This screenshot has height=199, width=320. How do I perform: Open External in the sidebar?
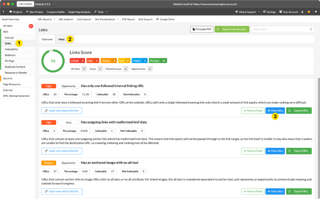click(7, 90)
